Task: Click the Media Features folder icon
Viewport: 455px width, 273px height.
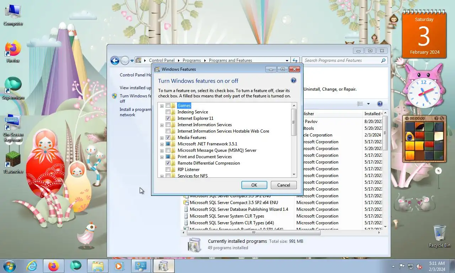Action: click(173, 138)
